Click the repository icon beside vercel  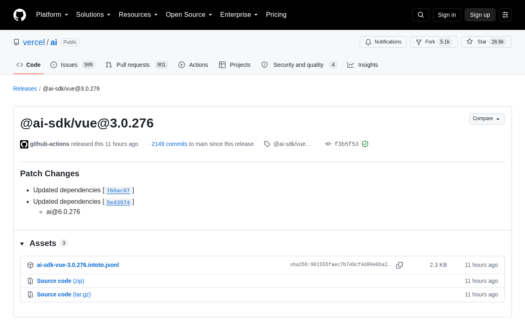coord(16,42)
